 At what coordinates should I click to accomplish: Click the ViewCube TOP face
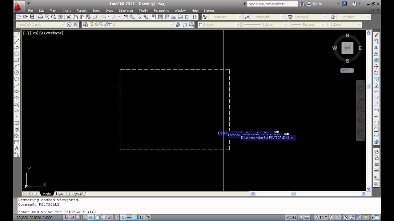pos(347,48)
